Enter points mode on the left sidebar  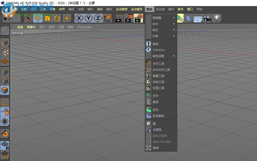[4, 71]
